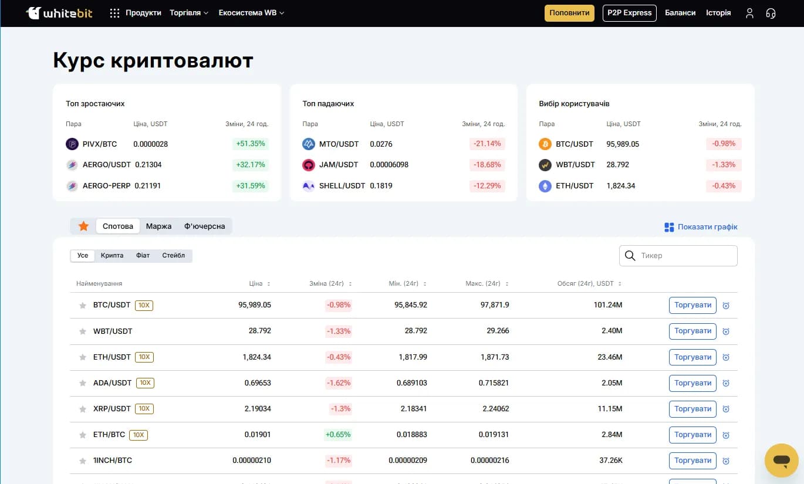Click Торгувати for XRP/USDT

click(692, 408)
